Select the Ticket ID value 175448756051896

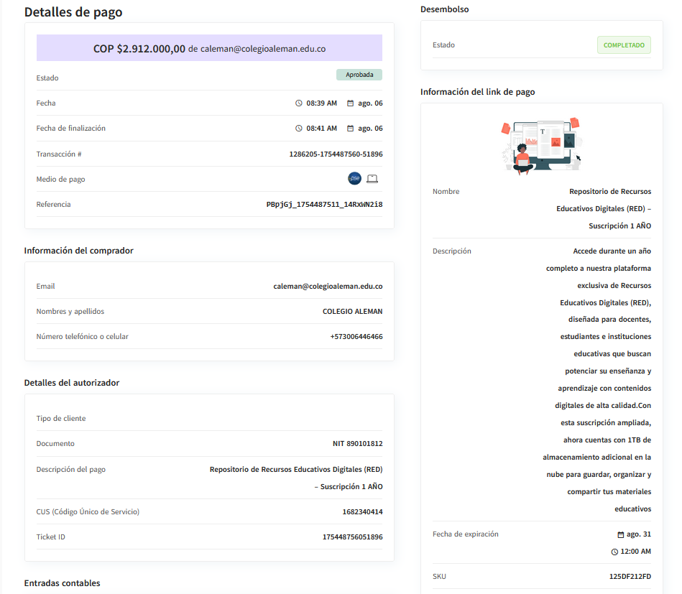(352, 537)
